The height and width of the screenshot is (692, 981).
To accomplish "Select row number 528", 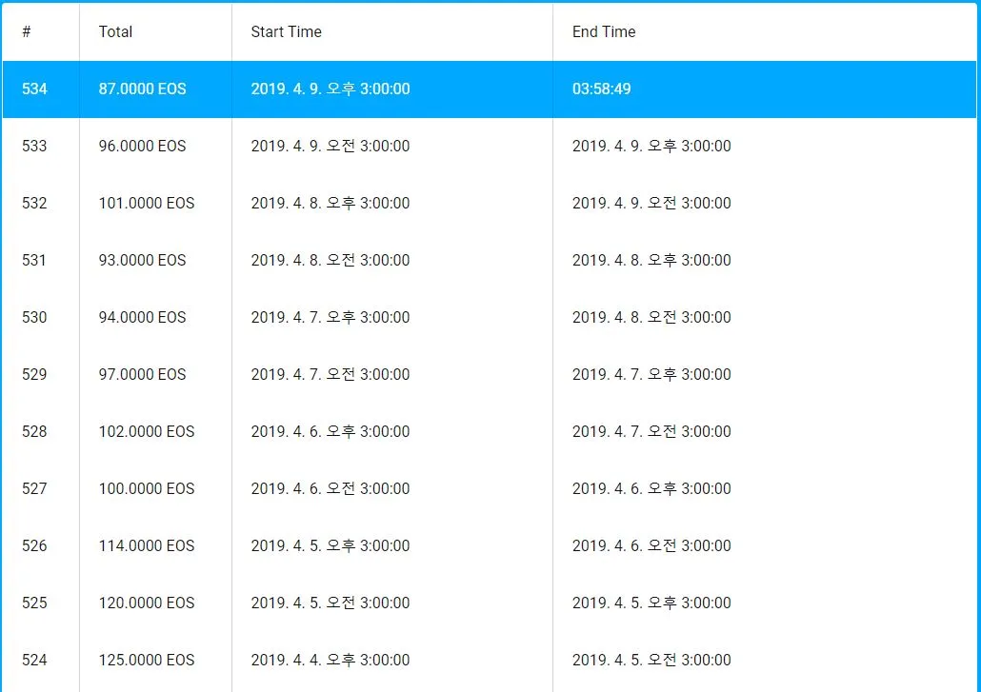I will [34, 431].
